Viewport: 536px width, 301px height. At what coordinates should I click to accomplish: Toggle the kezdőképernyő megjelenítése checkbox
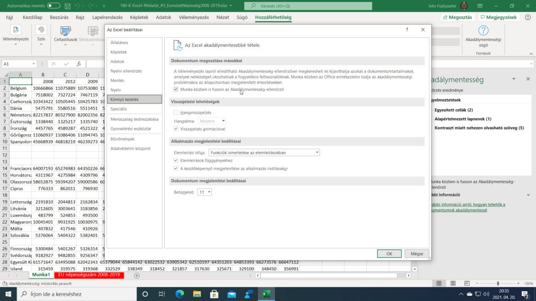click(x=176, y=169)
